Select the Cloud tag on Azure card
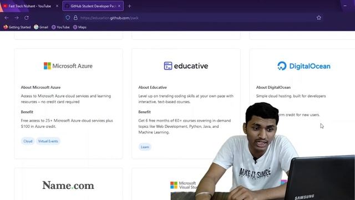 tap(28, 141)
